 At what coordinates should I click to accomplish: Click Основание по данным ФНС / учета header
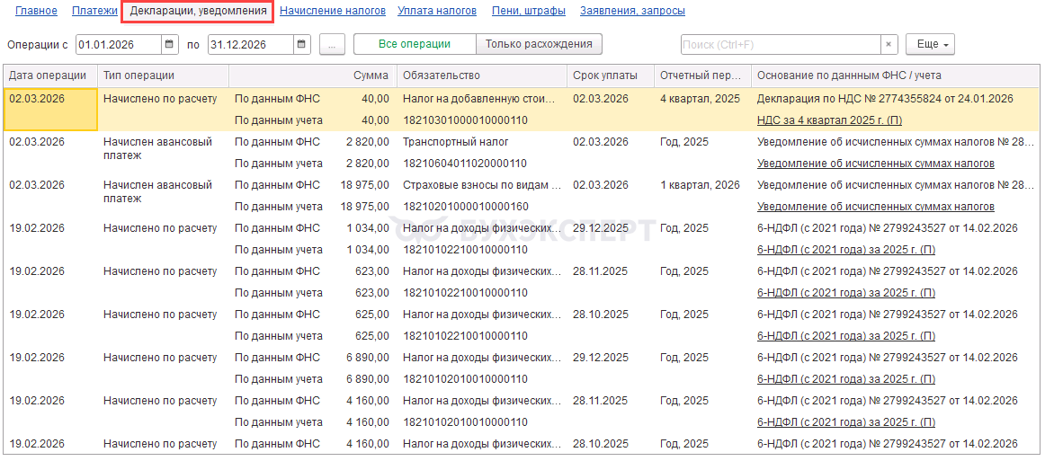pyautogui.click(x=897, y=76)
